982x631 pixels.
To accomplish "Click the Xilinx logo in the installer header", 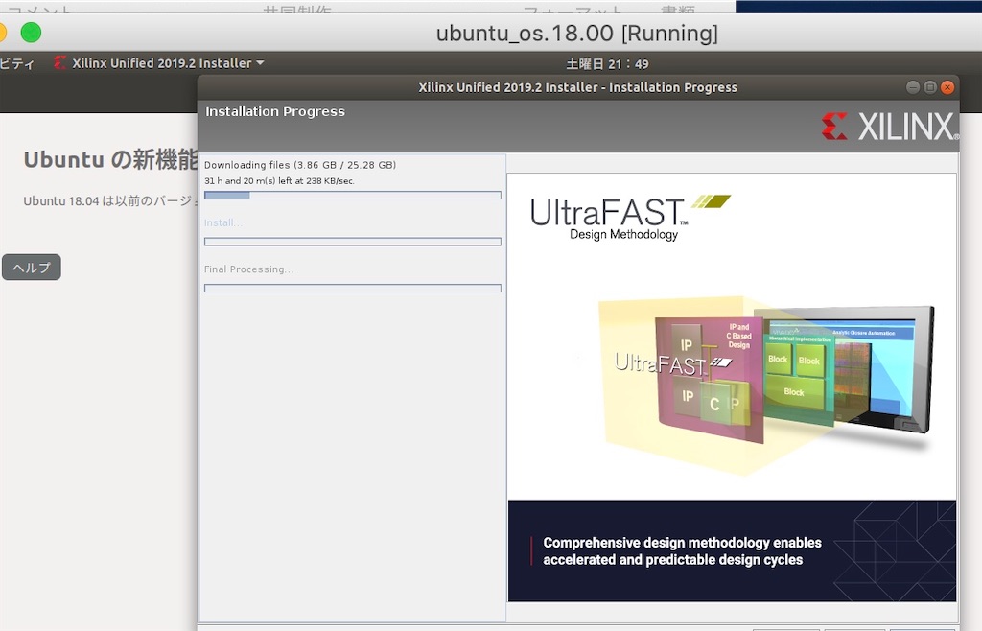I will coord(889,127).
